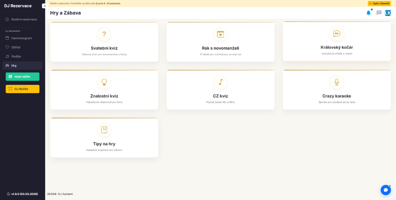Open the CZ kvíz card title
The height and width of the screenshot is (200, 396).
click(220, 96)
